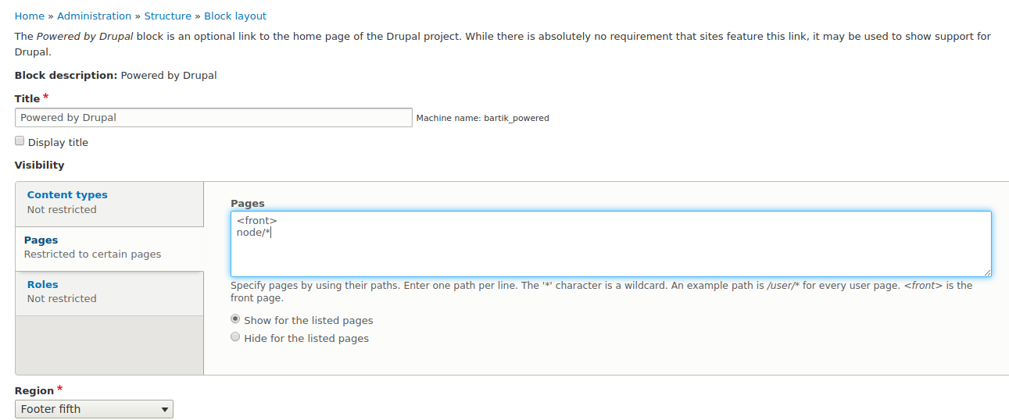Click the 'Visibility' heading text
Screen dimensions: 1009x420
pos(40,166)
